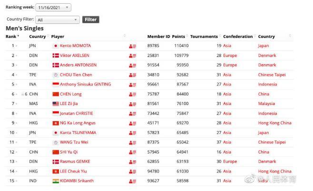The width and height of the screenshot is (313, 191).
Task: Open profile card icon for Kanta TSUNEYAMA
Action: [132, 133]
